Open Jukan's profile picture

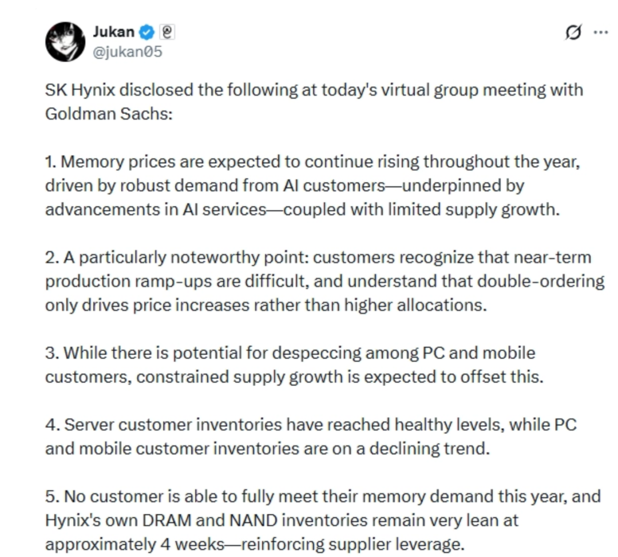(x=65, y=42)
